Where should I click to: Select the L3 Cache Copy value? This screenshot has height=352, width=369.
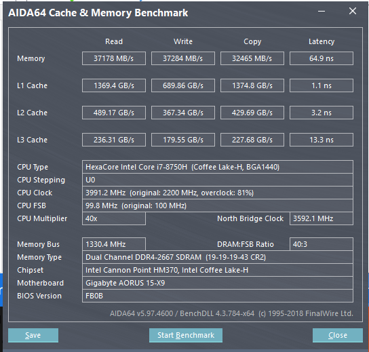click(252, 140)
